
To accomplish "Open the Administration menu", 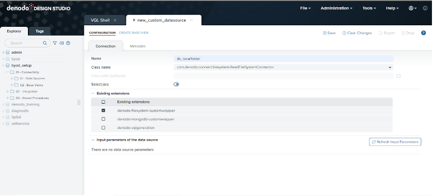I will tap(336, 8).
